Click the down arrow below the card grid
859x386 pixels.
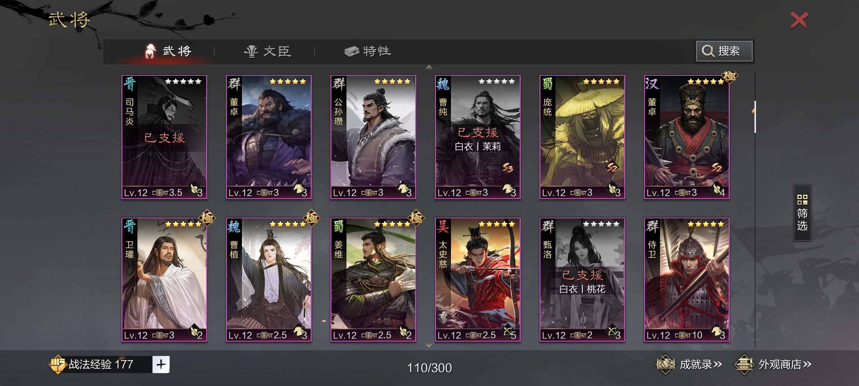pos(429,345)
